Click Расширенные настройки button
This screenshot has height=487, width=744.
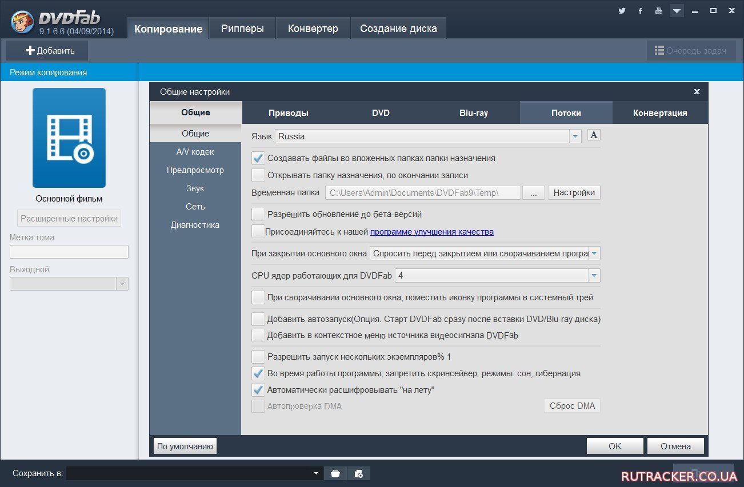click(69, 218)
